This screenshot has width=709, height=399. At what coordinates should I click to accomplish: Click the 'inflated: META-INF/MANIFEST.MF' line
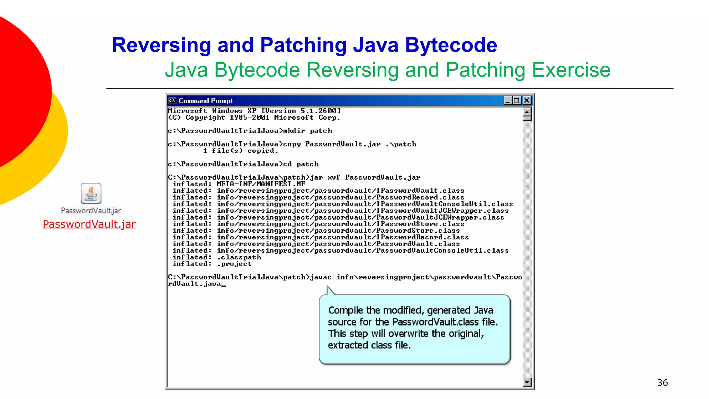(239, 184)
